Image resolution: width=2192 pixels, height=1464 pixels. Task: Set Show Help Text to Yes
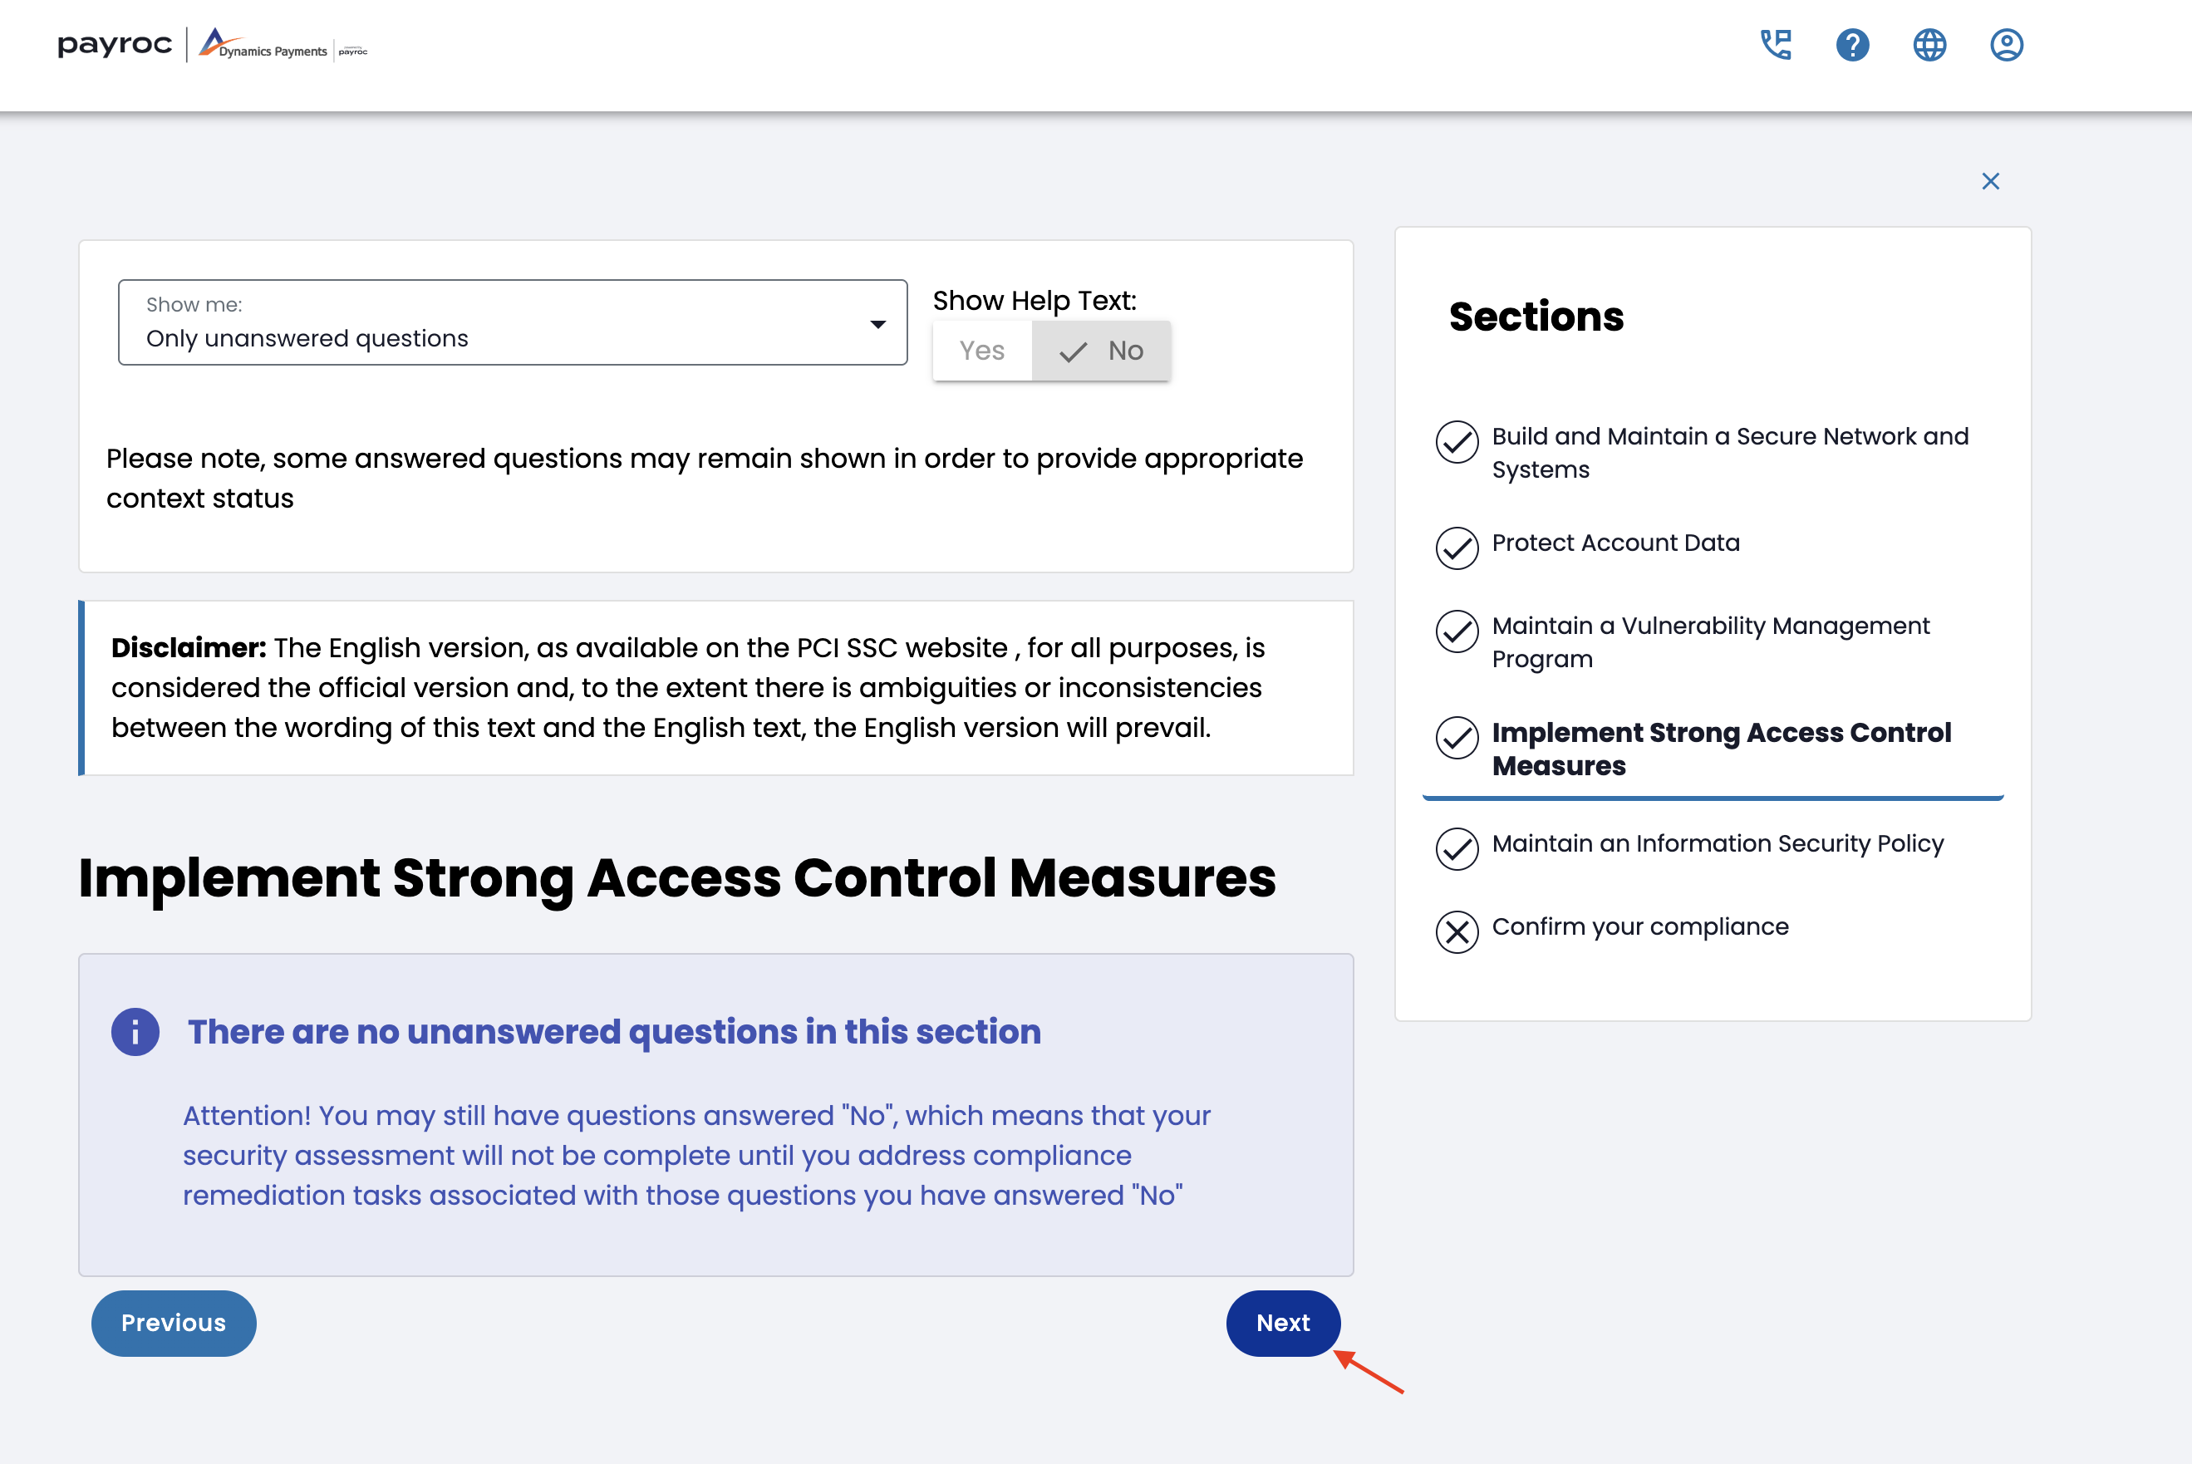coord(982,351)
